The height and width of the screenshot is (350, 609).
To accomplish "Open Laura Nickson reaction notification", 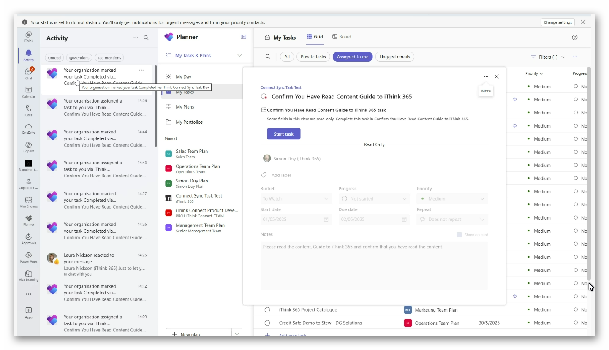I will pos(98,264).
